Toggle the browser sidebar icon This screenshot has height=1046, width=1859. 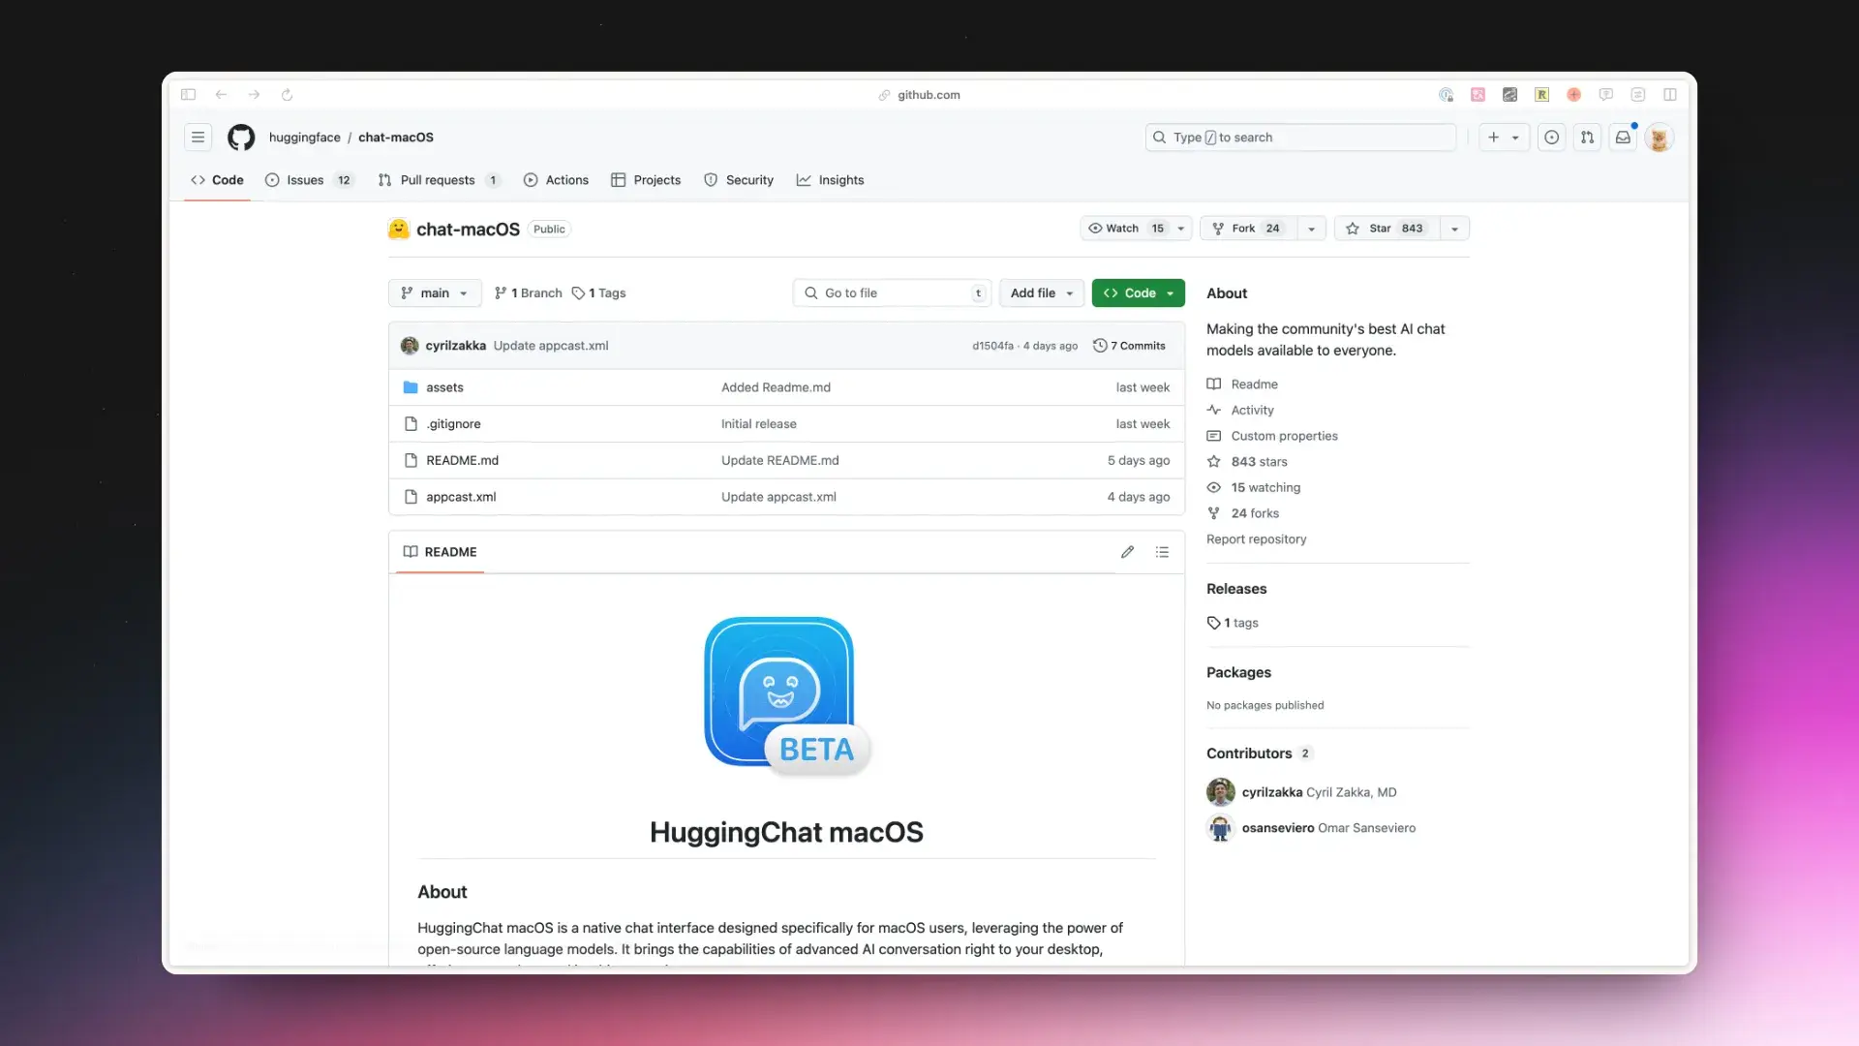tap(189, 95)
